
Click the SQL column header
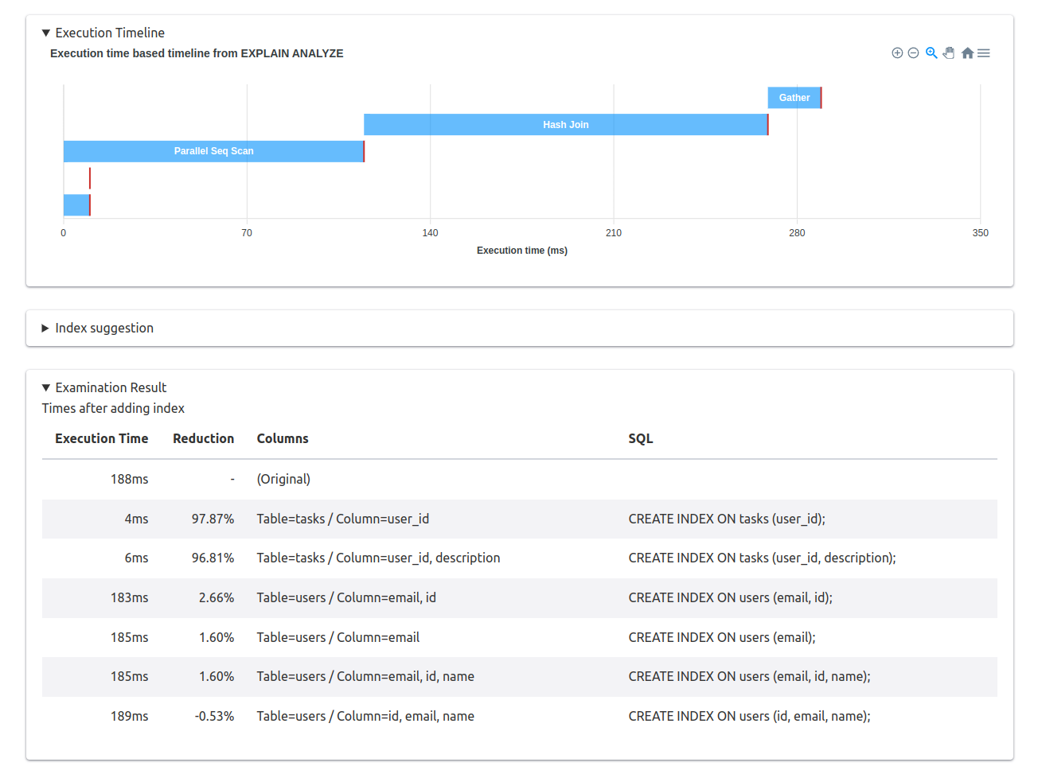tap(641, 438)
